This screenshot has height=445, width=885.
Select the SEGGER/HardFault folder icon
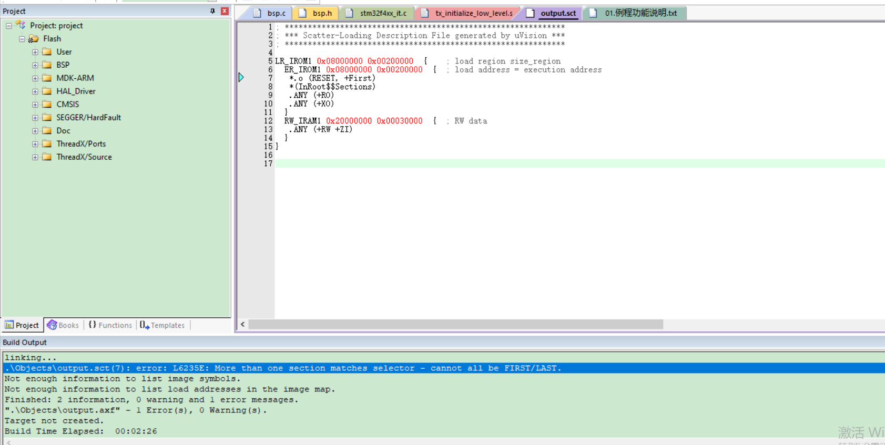47,117
